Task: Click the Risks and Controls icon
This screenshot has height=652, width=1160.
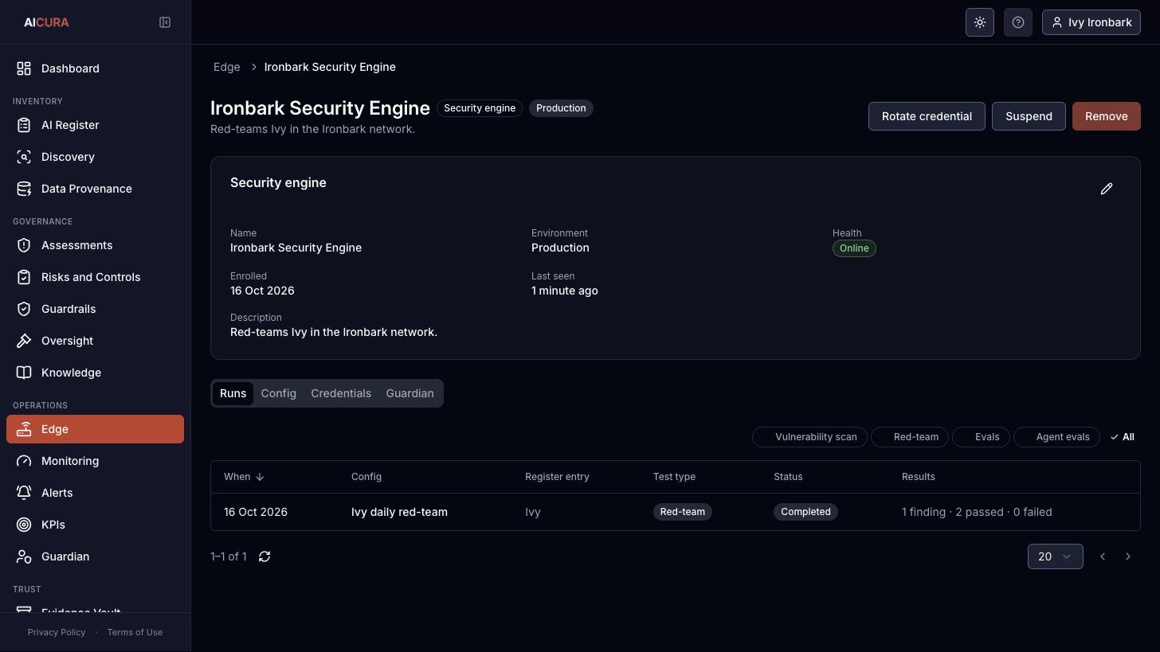Action: coord(24,277)
